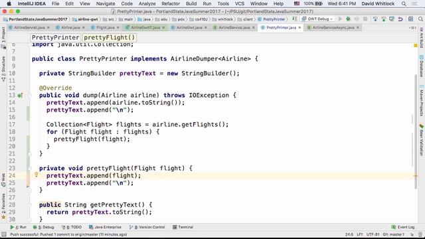Open the Ant Build tool window
This screenshot has height=239, width=425.
tap(422, 37)
